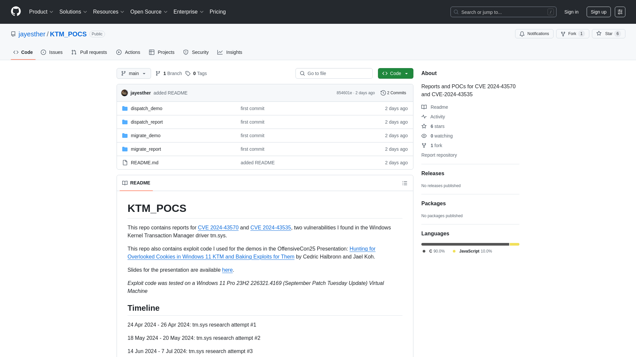This screenshot has width=636, height=357.
Task: Open the slides 'here' link
Action: (x=227, y=270)
